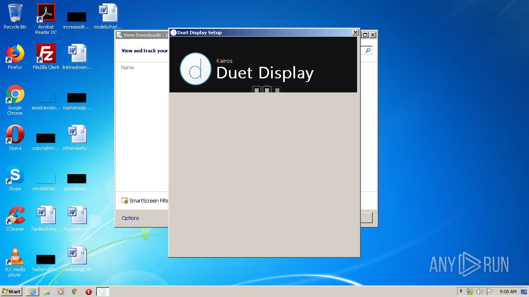Launch FileZilla Client shortcut
529x297 pixels.
click(x=46, y=57)
